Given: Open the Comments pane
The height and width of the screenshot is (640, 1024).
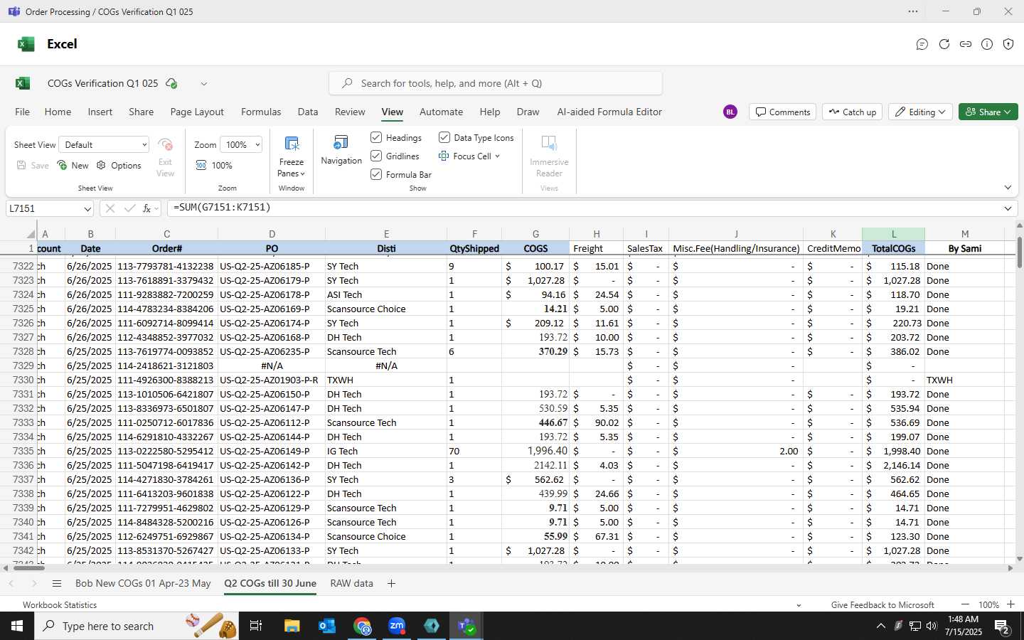Looking at the screenshot, I should [x=782, y=112].
